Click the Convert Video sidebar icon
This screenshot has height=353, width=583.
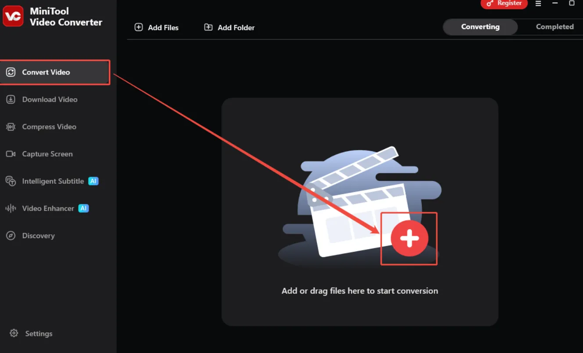(x=11, y=72)
